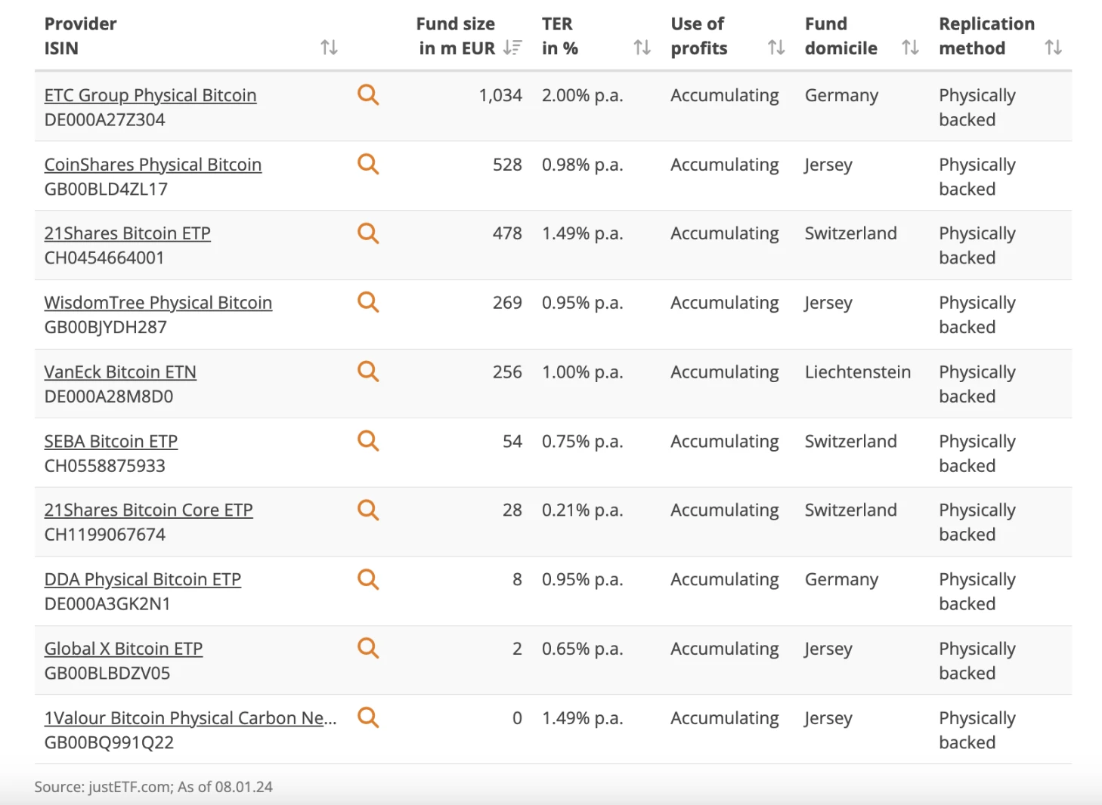The image size is (1102, 805).
Task: Open details via 21Shares Bitcoin ETP magnifier icon
Action: point(368,233)
